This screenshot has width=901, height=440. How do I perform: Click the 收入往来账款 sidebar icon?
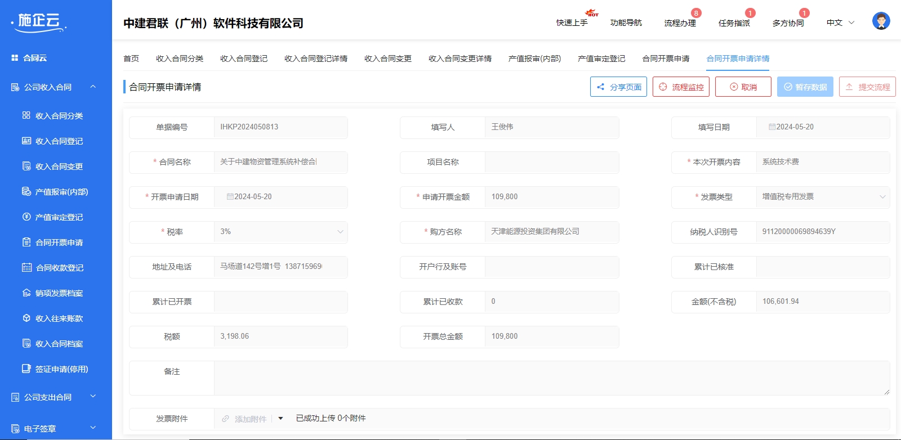26,318
